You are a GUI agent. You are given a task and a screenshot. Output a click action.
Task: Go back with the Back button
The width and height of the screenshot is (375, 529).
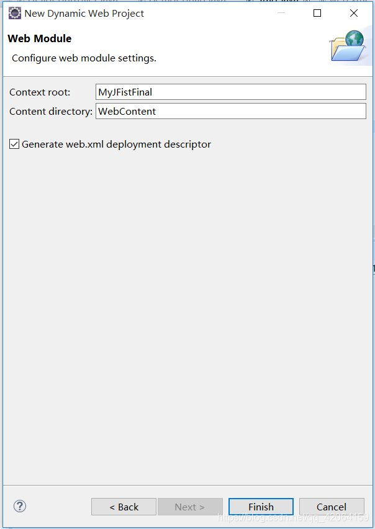pos(124,507)
